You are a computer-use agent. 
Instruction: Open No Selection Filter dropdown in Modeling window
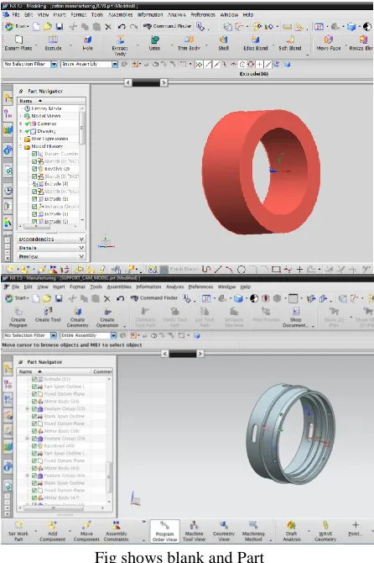click(x=54, y=64)
